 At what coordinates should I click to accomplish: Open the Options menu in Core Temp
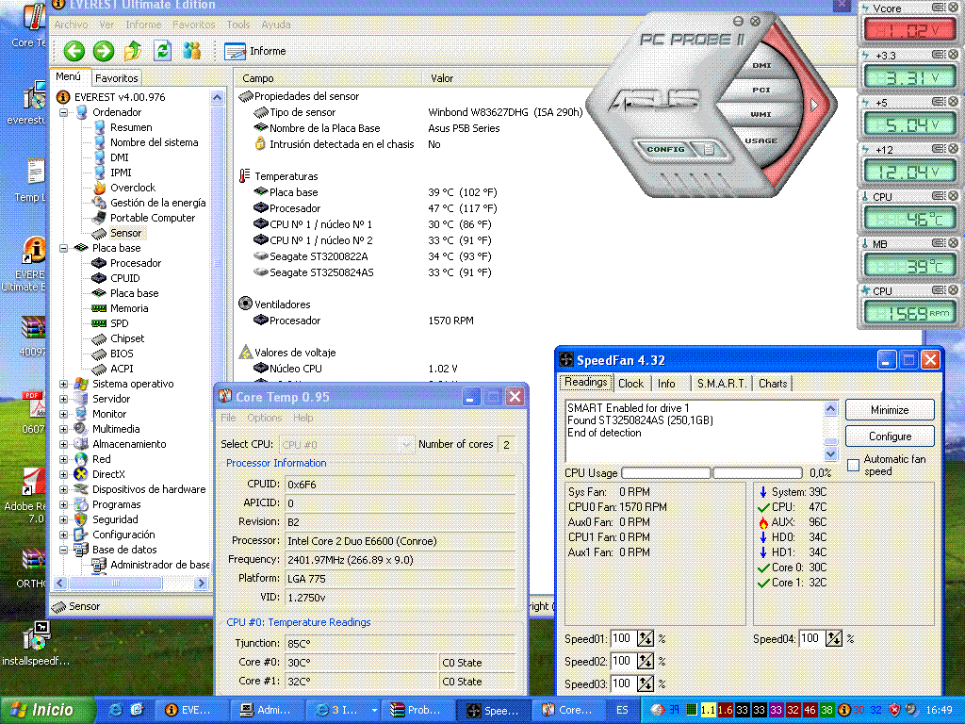click(264, 418)
